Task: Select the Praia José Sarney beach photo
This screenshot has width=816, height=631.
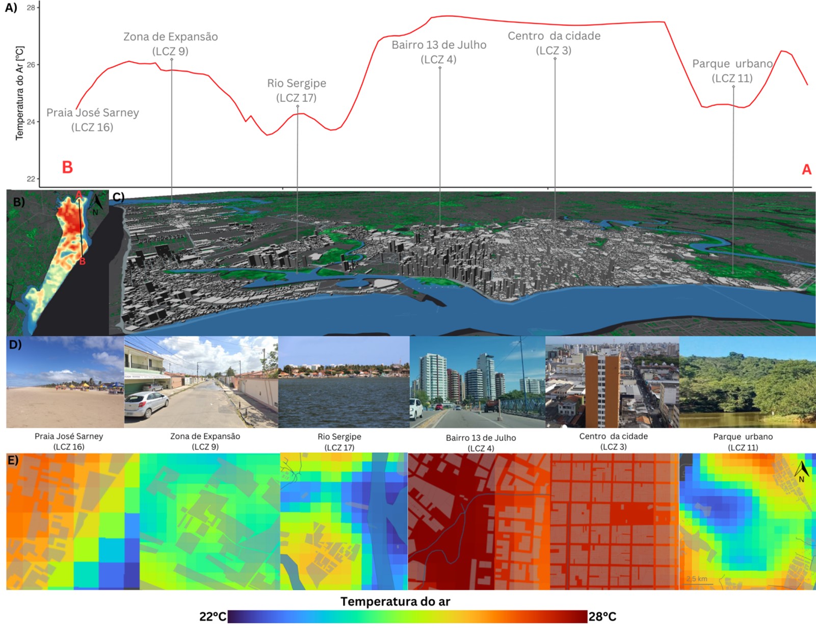Action: (x=65, y=382)
